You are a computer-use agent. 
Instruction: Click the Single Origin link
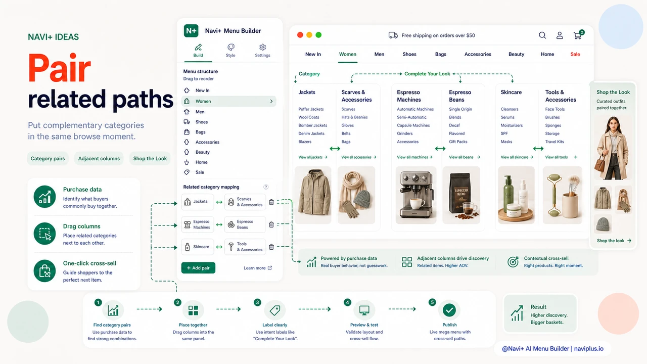(x=460, y=109)
